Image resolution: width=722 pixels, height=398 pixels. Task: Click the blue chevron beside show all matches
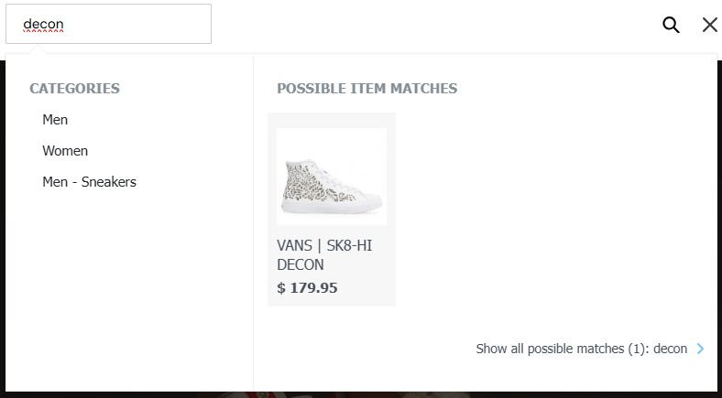tap(701, 349)
